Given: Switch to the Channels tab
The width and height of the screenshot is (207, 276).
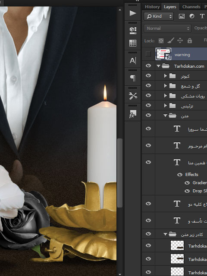Looking at the screenshot, I should coord(191,7).
